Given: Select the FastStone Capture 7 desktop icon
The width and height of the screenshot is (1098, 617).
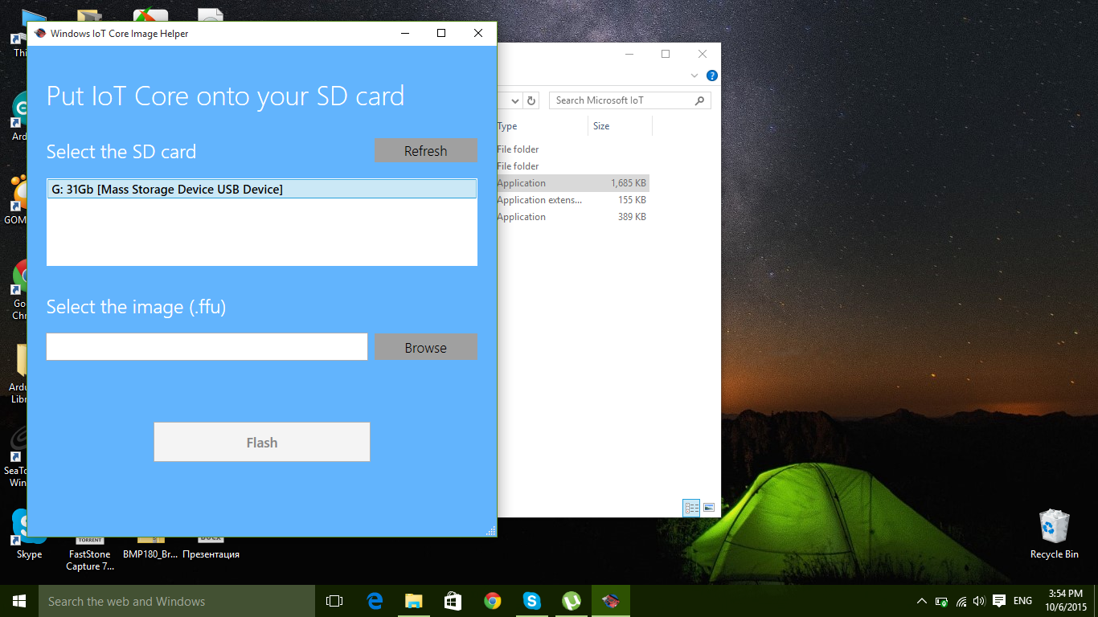Looking at the screenshot, I should pos(89,553).
